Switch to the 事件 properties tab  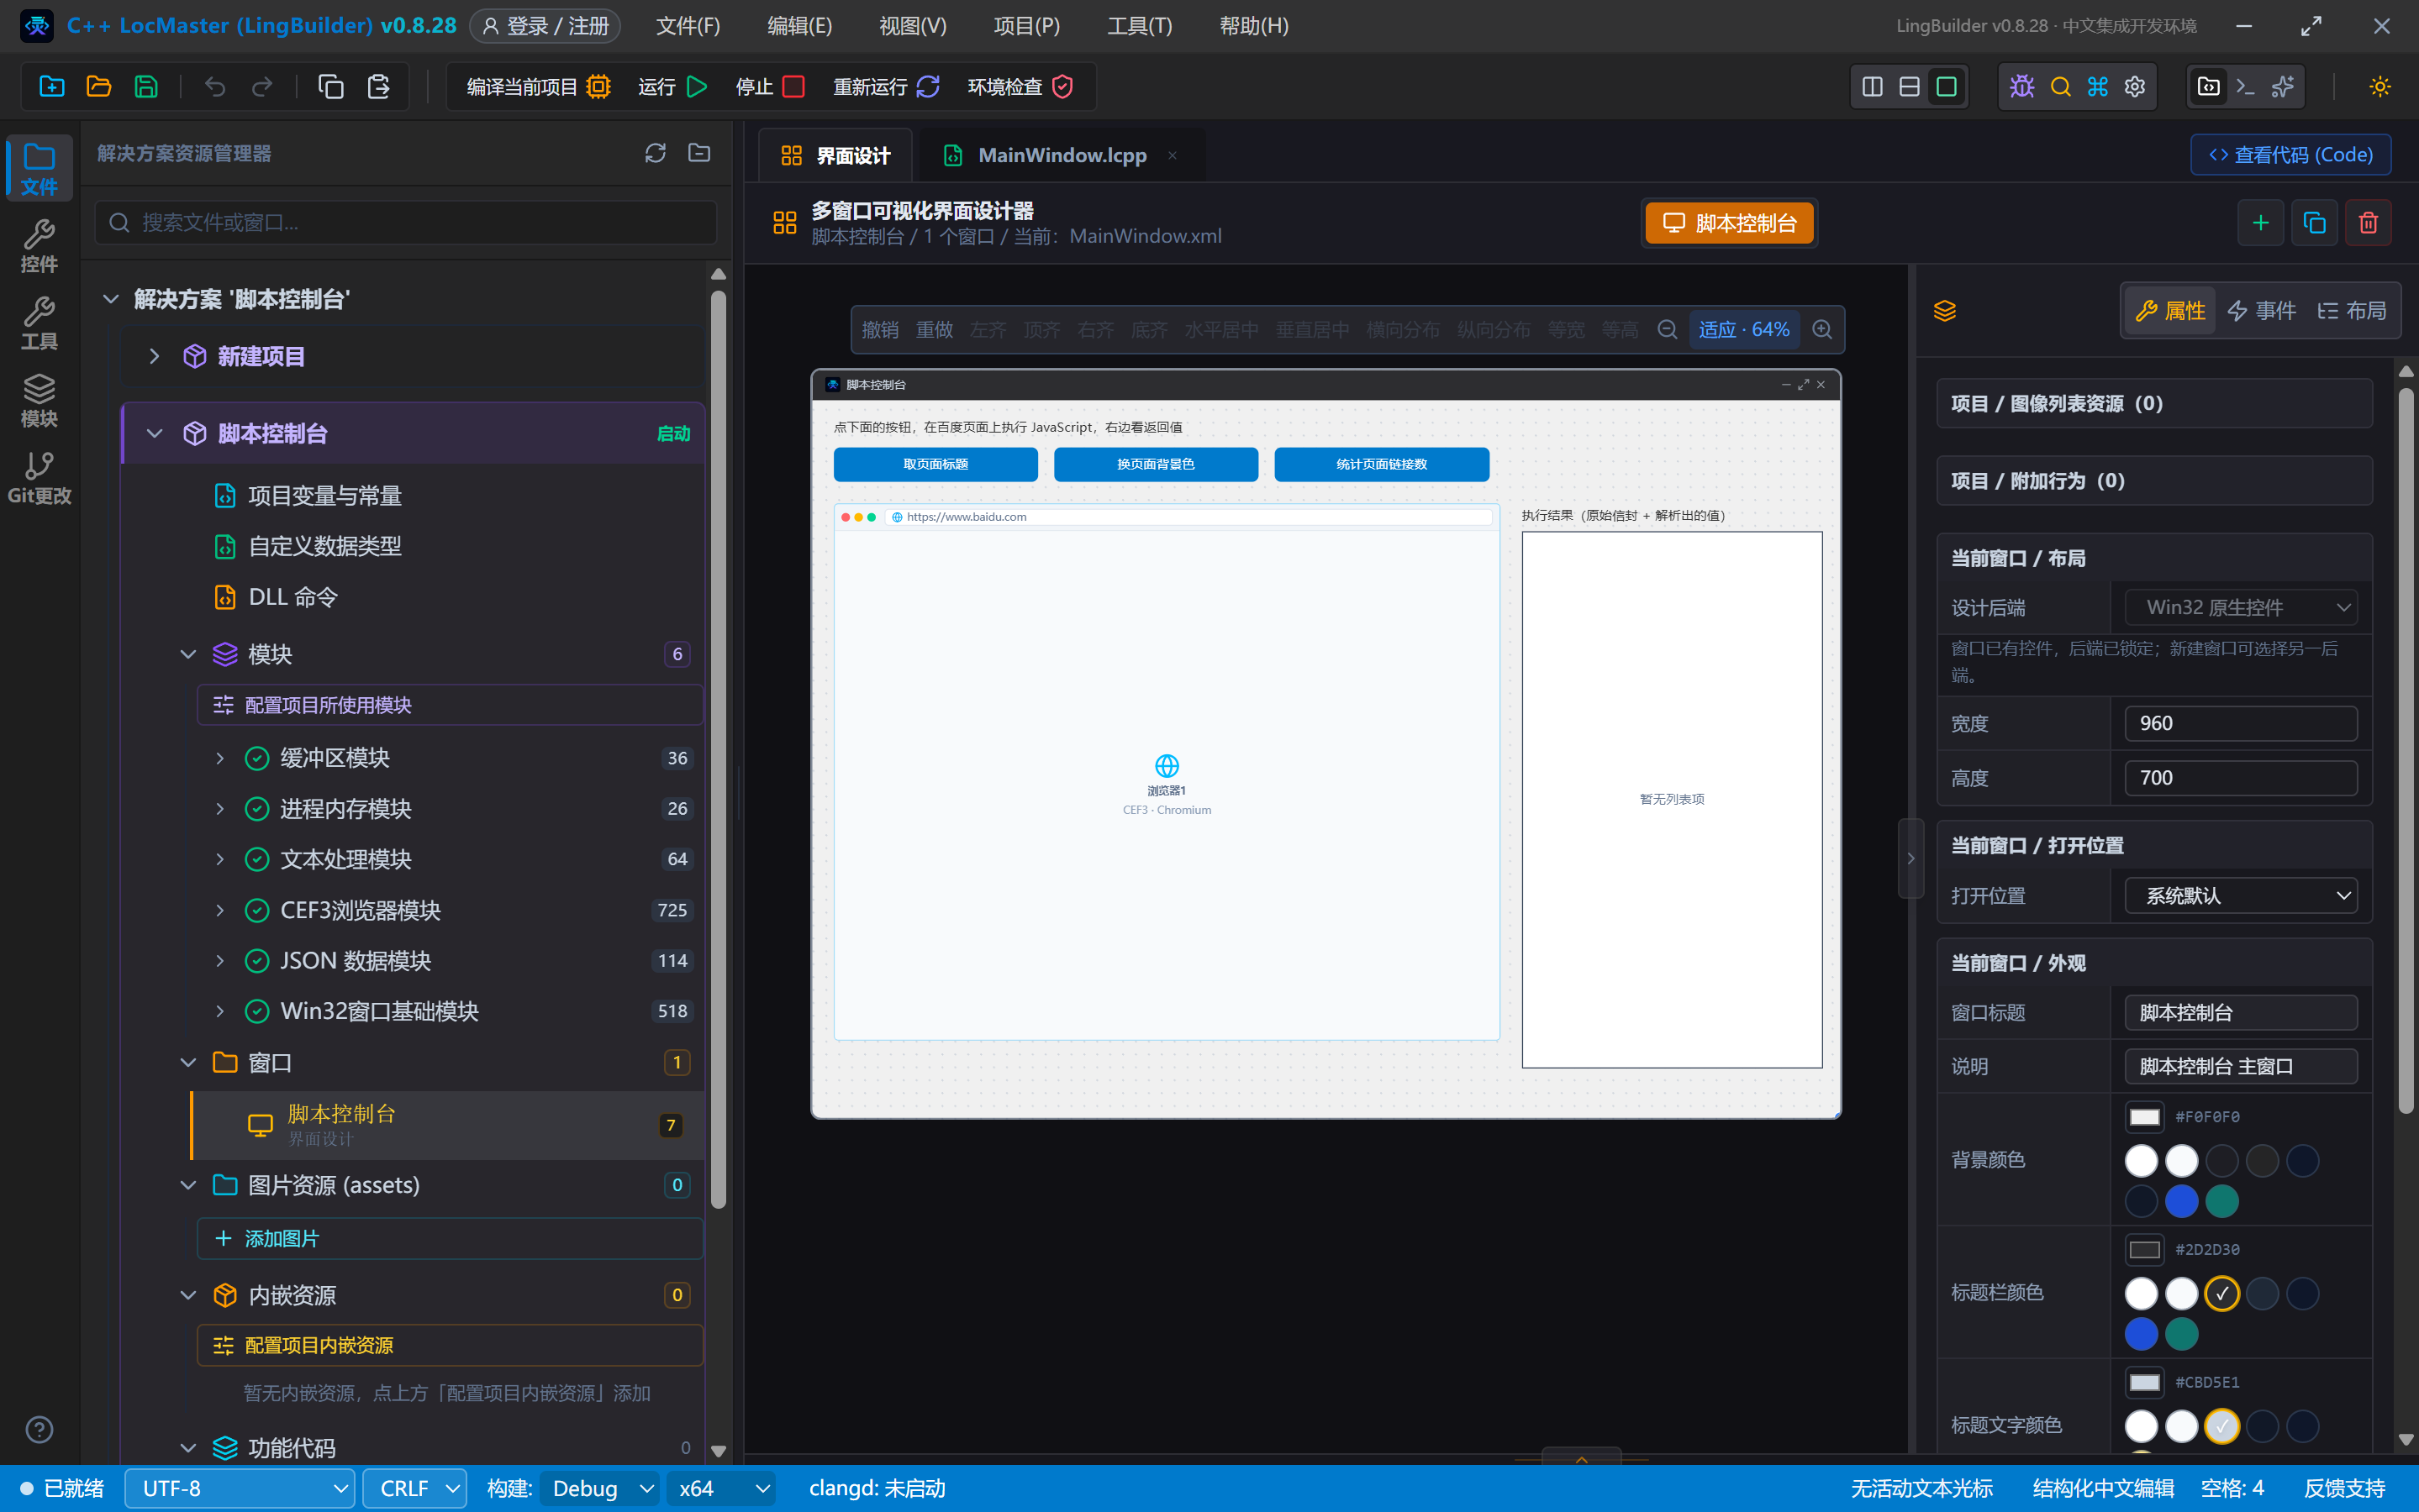click(2261, 311)
